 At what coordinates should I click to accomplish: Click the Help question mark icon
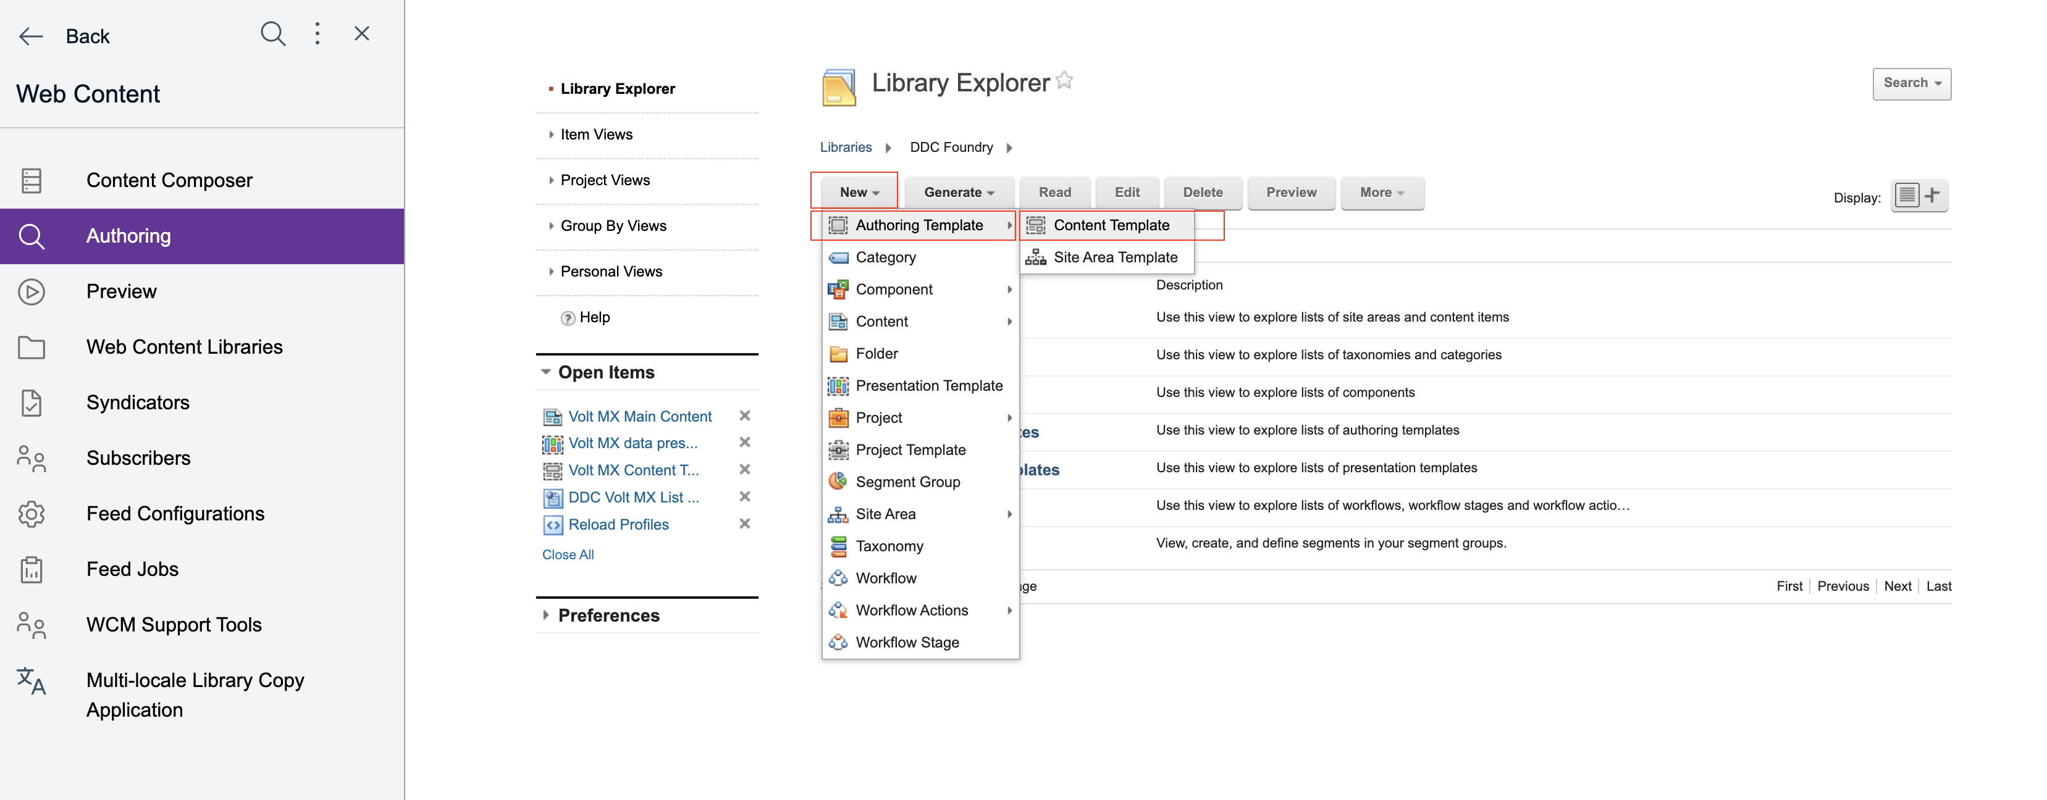point(568,318)
